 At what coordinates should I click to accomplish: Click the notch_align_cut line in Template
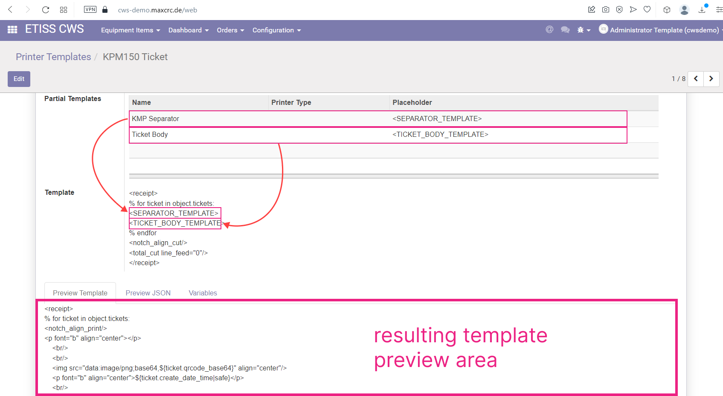(158, 243)
